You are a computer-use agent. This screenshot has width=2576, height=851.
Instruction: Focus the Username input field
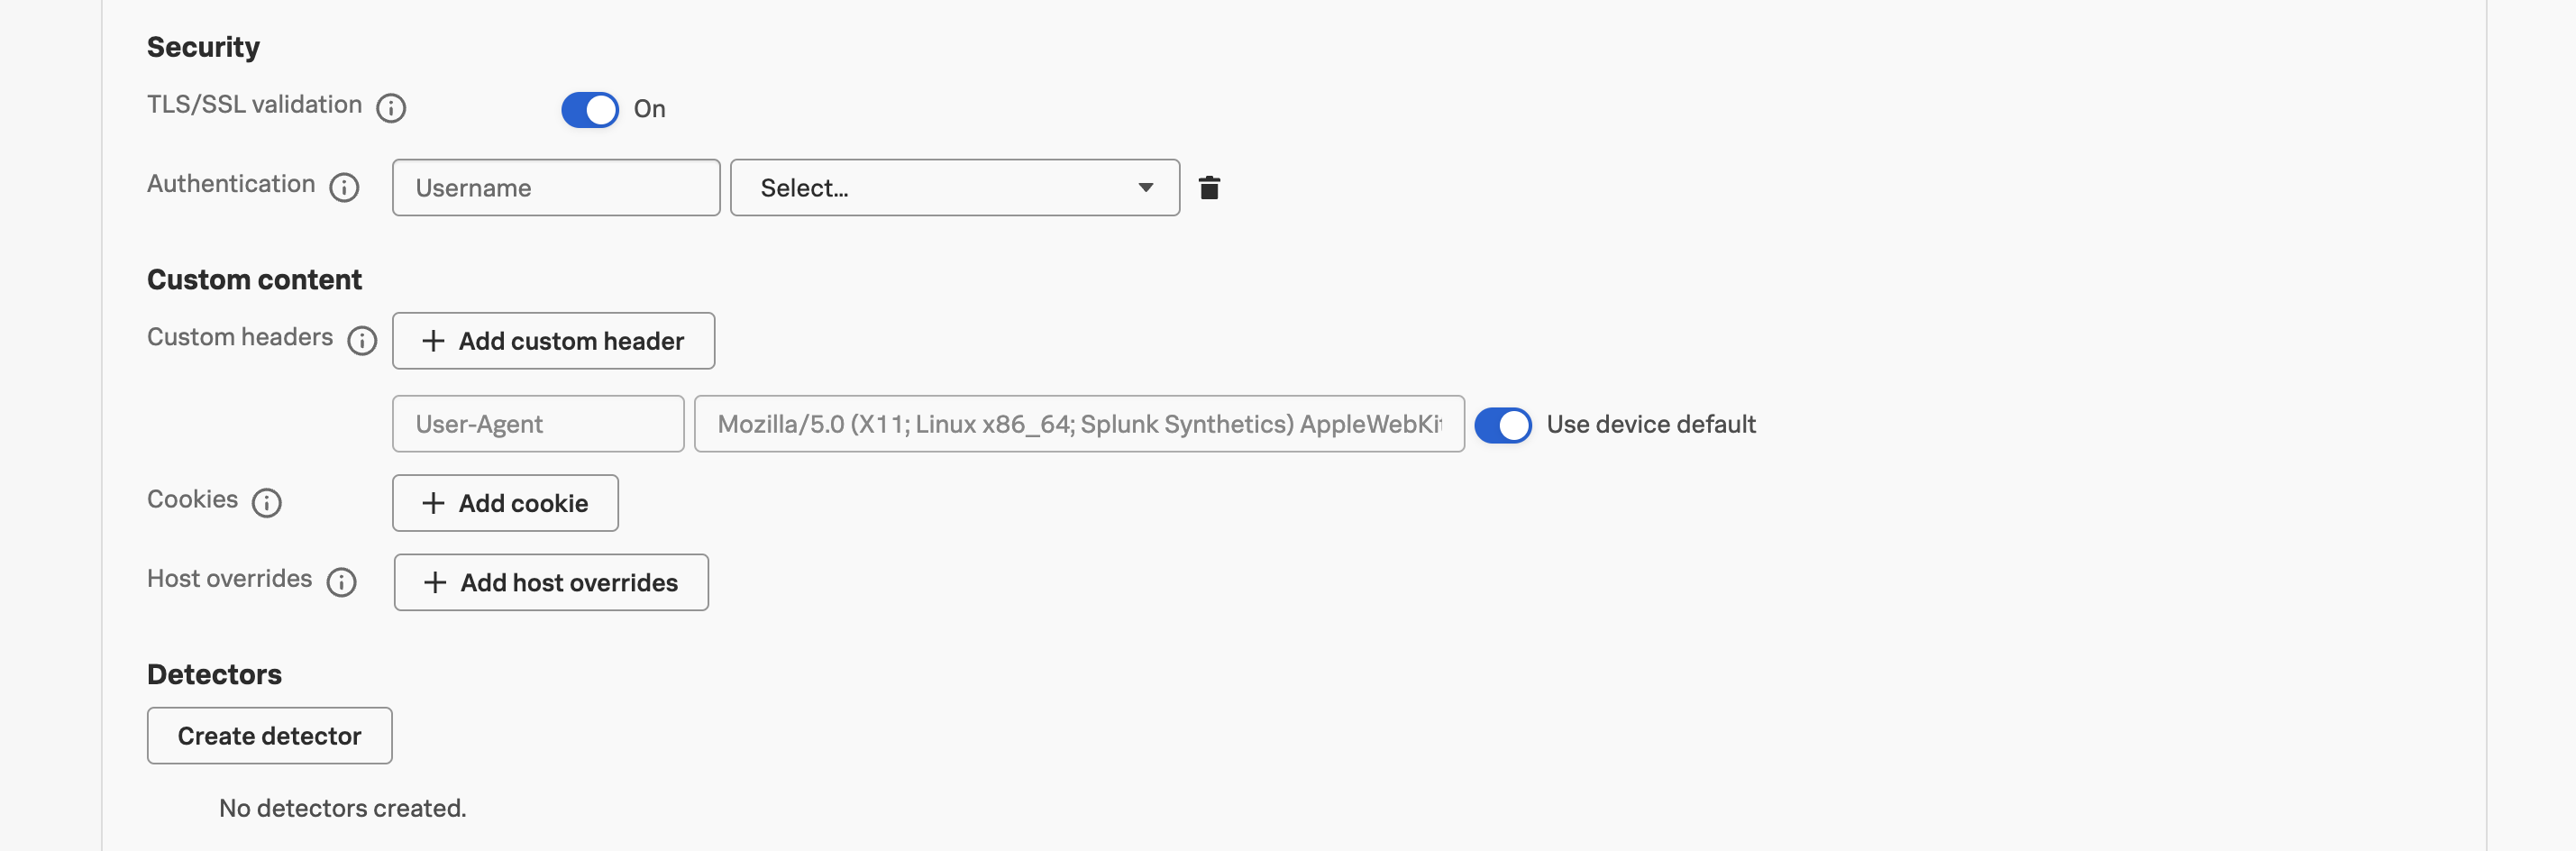[x=556, y=187]
